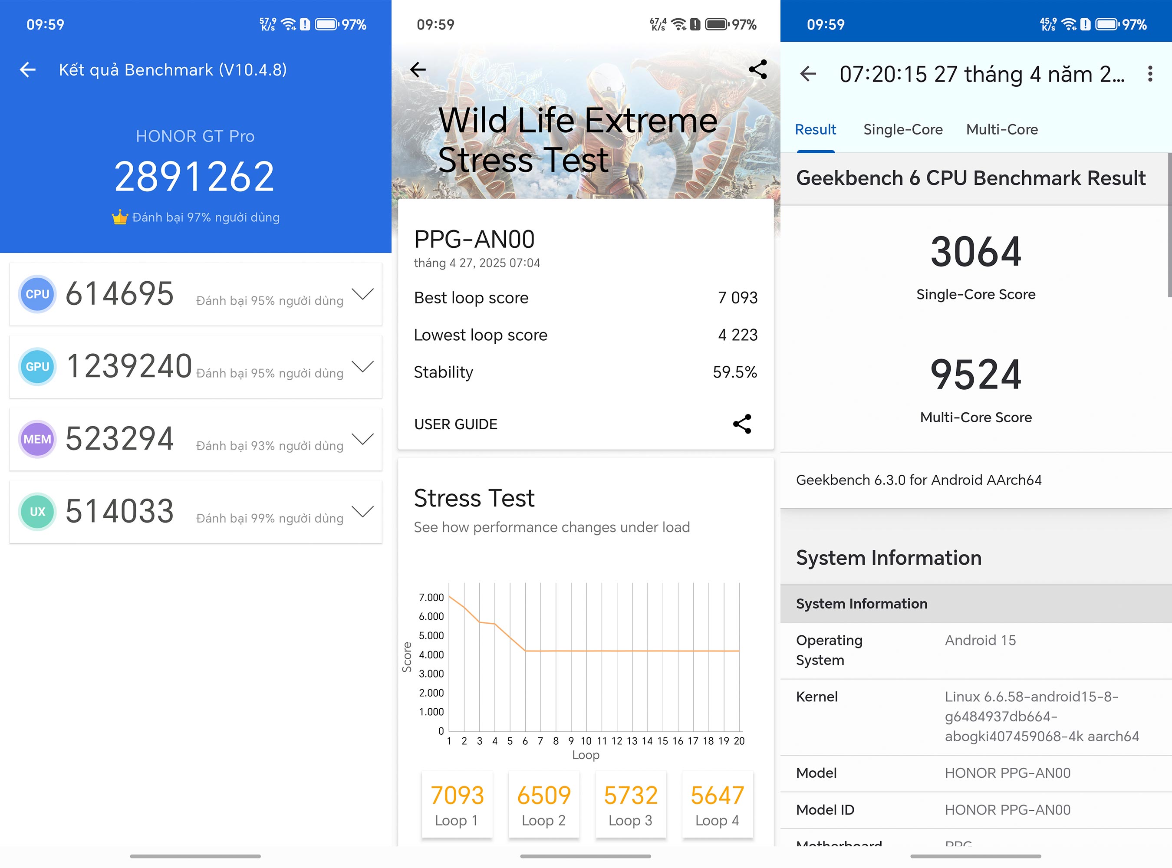The width and height of the screenshot is (1172, 868).
Task: Tap back arrow on Wild Life Extreme screen
Action: [x=418, y=69]
